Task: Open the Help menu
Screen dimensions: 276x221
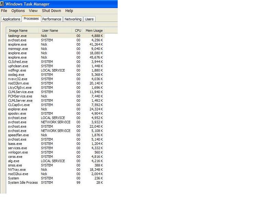Action: (69, 11)
